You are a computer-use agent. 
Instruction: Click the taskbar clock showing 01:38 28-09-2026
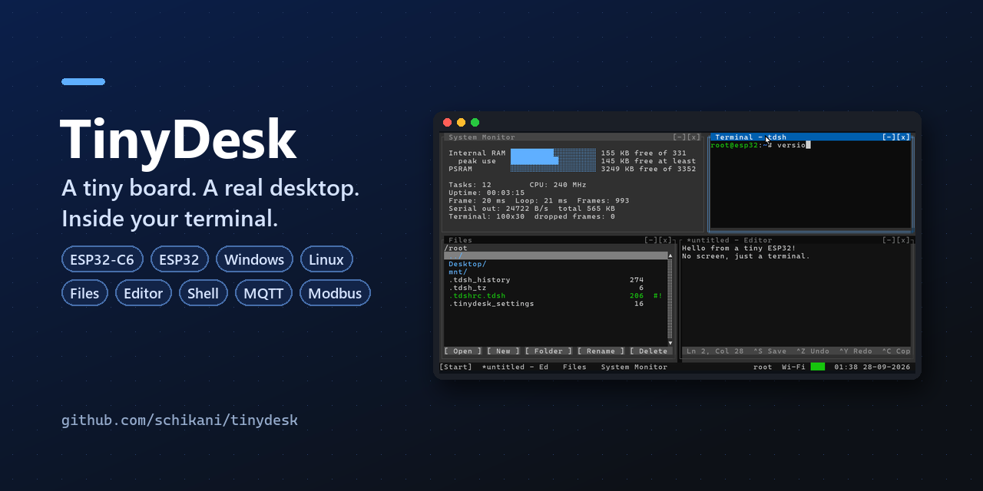click(x=872, y=367)
